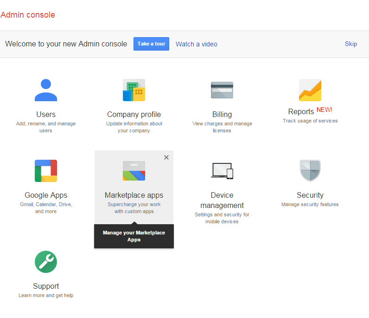Select the Device management heading
This screenshot has width=369, height=318.
click(x=222, y=200)
